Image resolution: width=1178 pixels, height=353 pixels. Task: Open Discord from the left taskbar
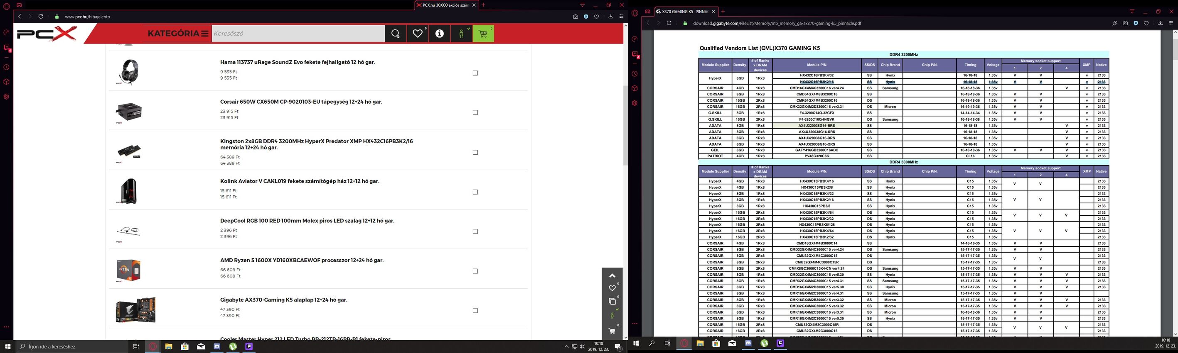(x=217, y=347)
